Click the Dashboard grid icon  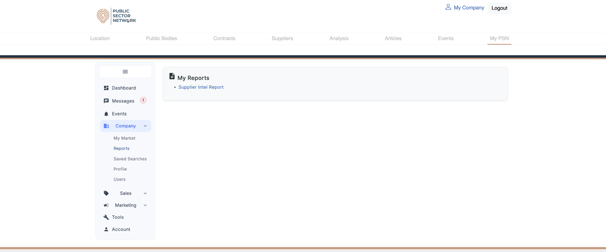106,88
